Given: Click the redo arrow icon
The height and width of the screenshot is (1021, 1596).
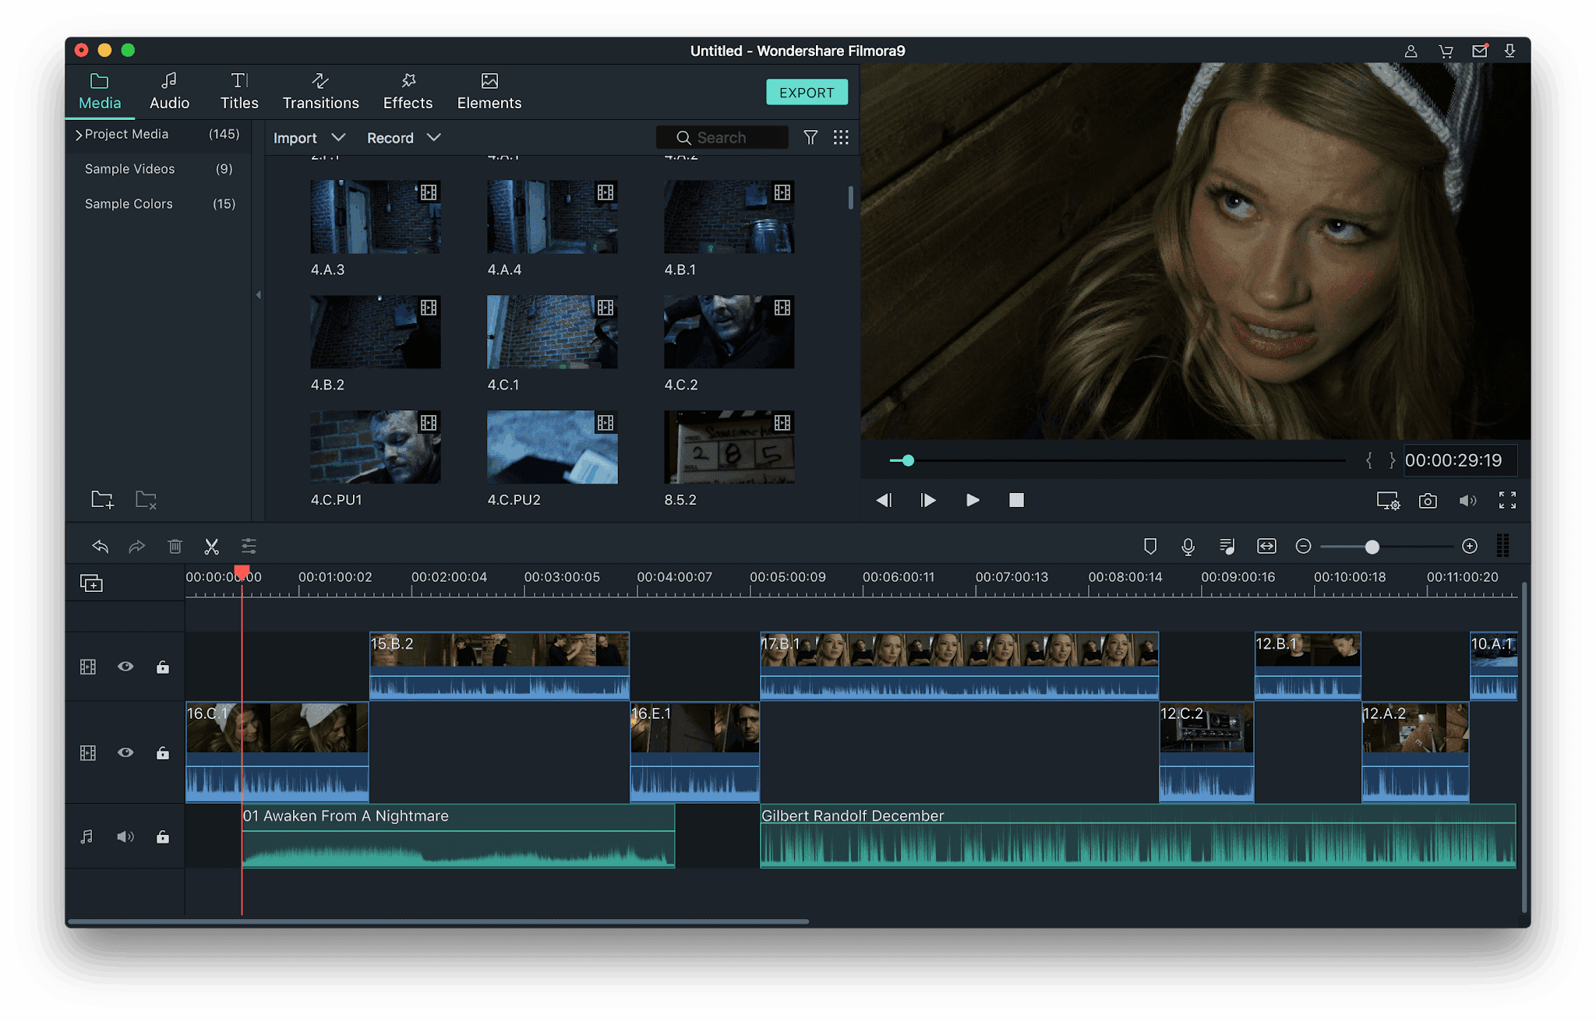Looking at the screenshot, I should pyautogui.click(x=137, y=546).
